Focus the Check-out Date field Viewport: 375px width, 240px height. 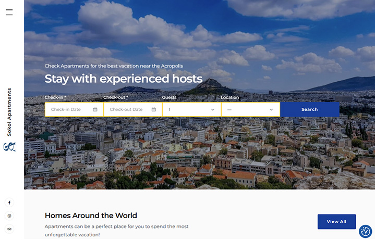[127, 109]
